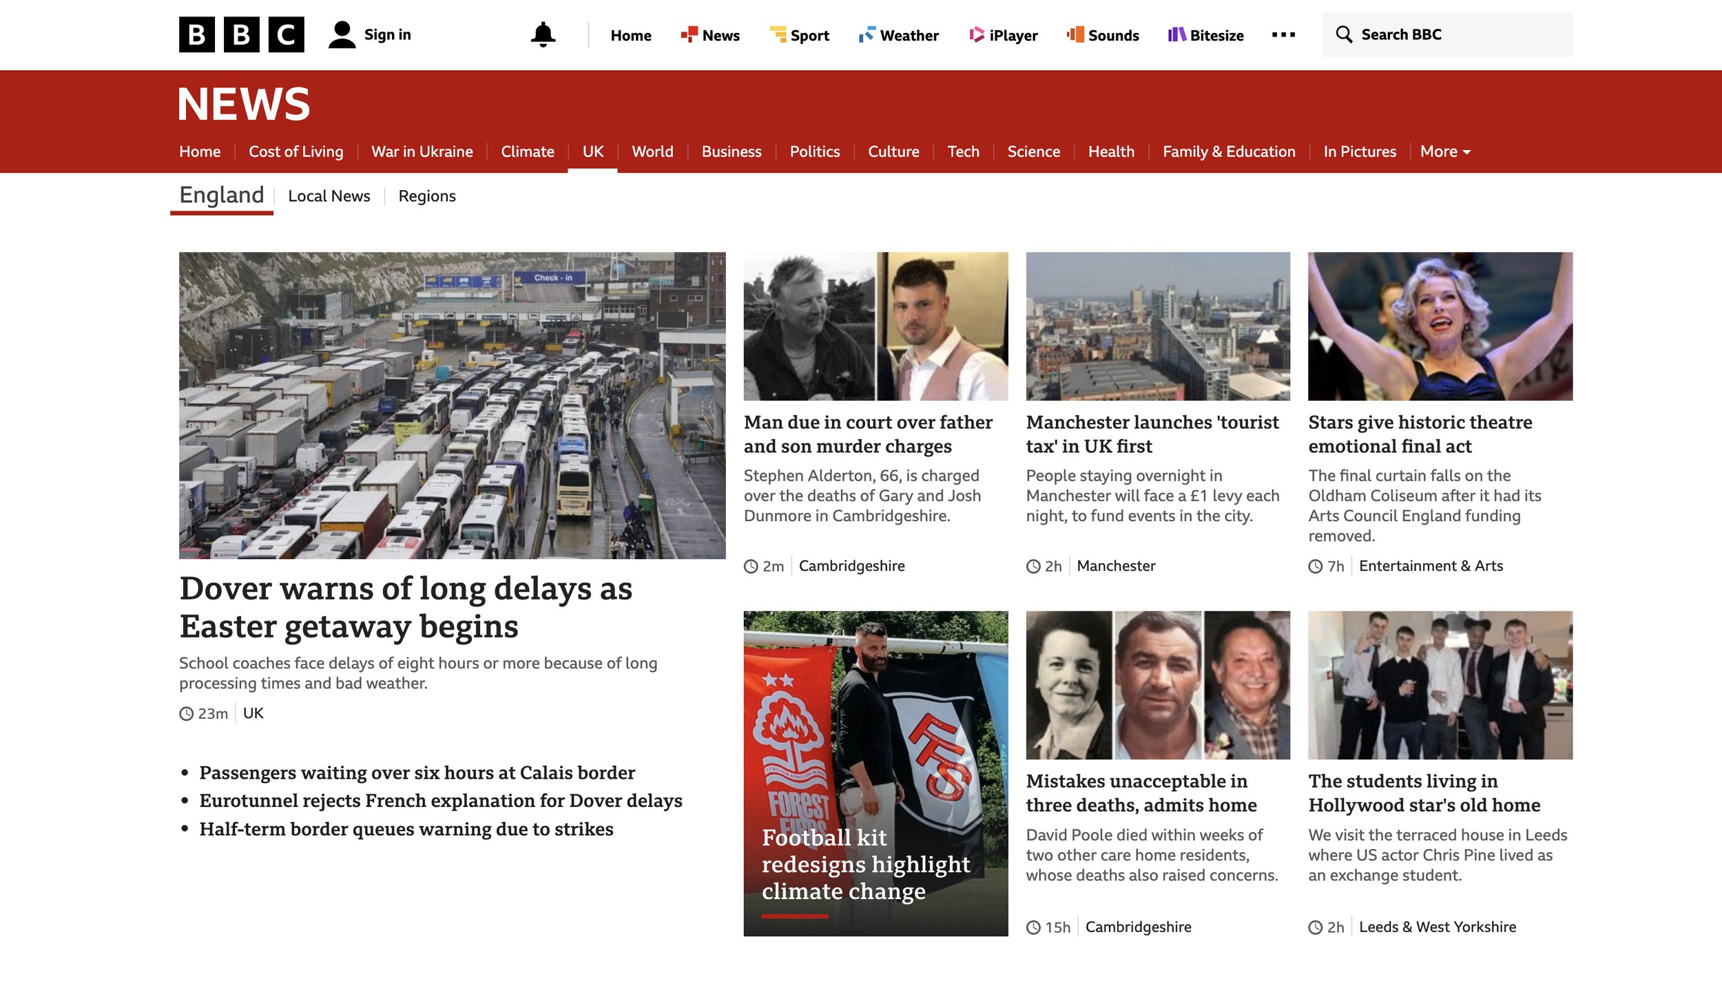
Task: Open notifications bell icon
Action: pos(543,34)
